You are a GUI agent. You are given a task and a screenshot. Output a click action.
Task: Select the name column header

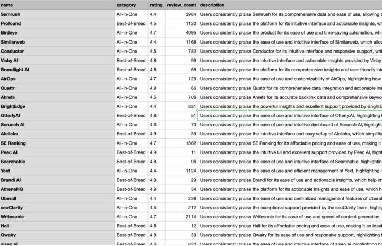57,5
